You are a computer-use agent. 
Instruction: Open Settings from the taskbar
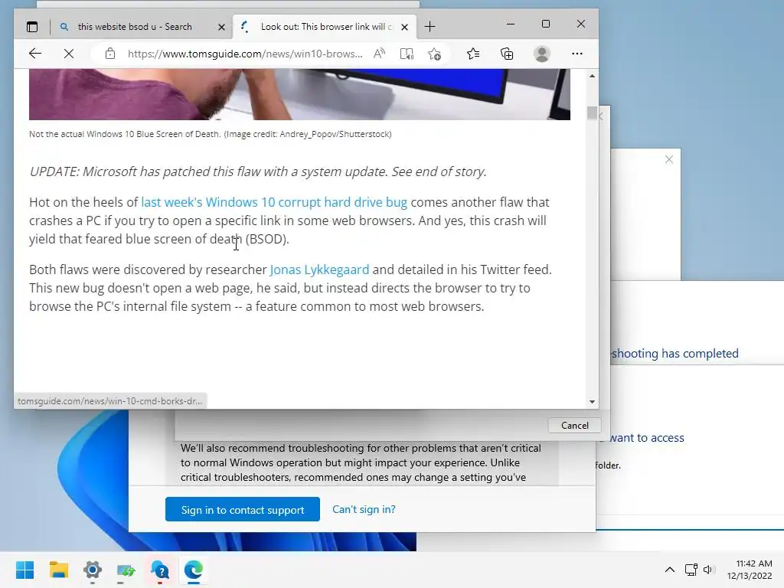pyautogui.click(x=93, y=570)
